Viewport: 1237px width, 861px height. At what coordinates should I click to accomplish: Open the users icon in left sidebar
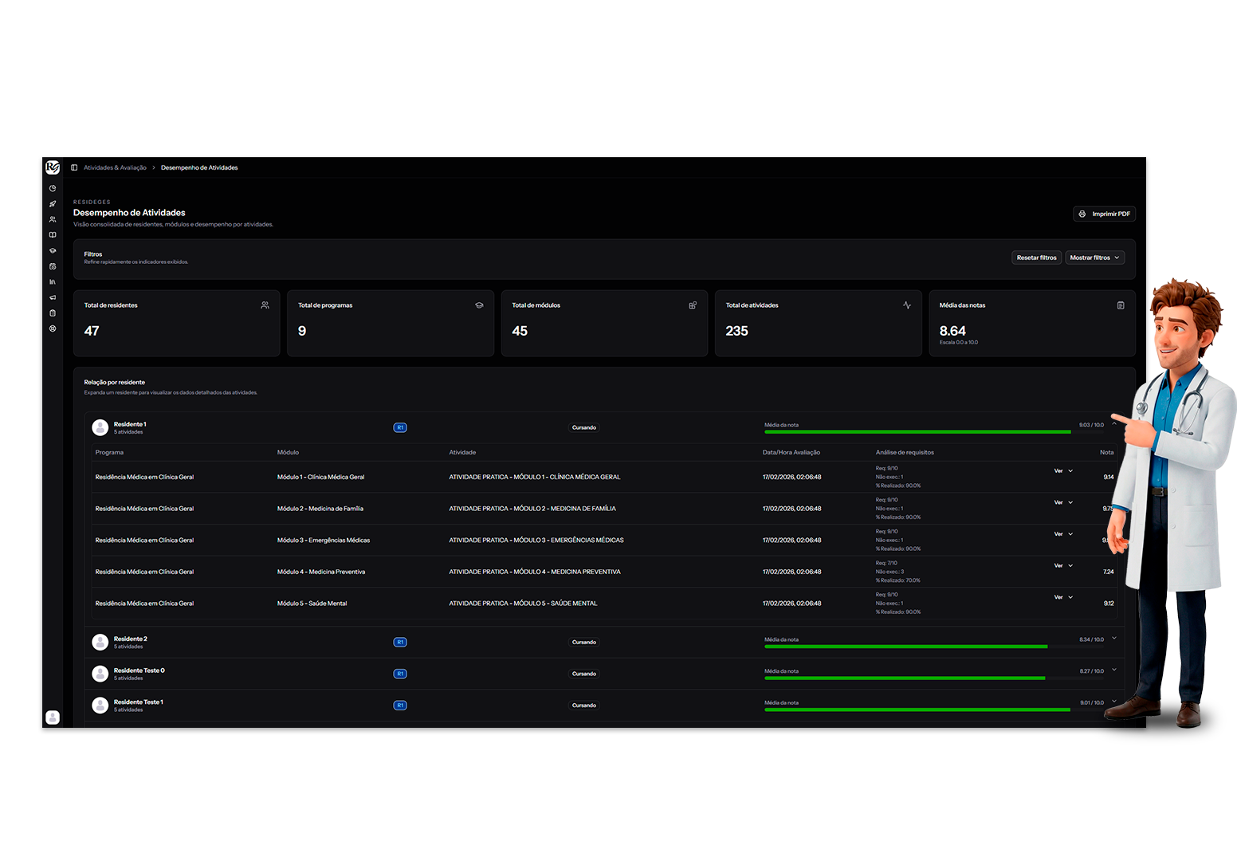click(x=53, y=220)
